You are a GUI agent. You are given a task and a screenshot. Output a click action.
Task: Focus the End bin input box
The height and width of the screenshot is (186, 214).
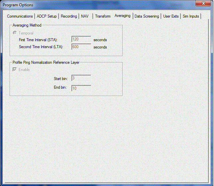81,88
